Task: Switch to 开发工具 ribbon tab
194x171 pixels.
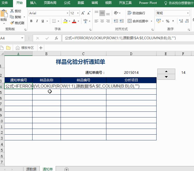Action: pos(125,3)
